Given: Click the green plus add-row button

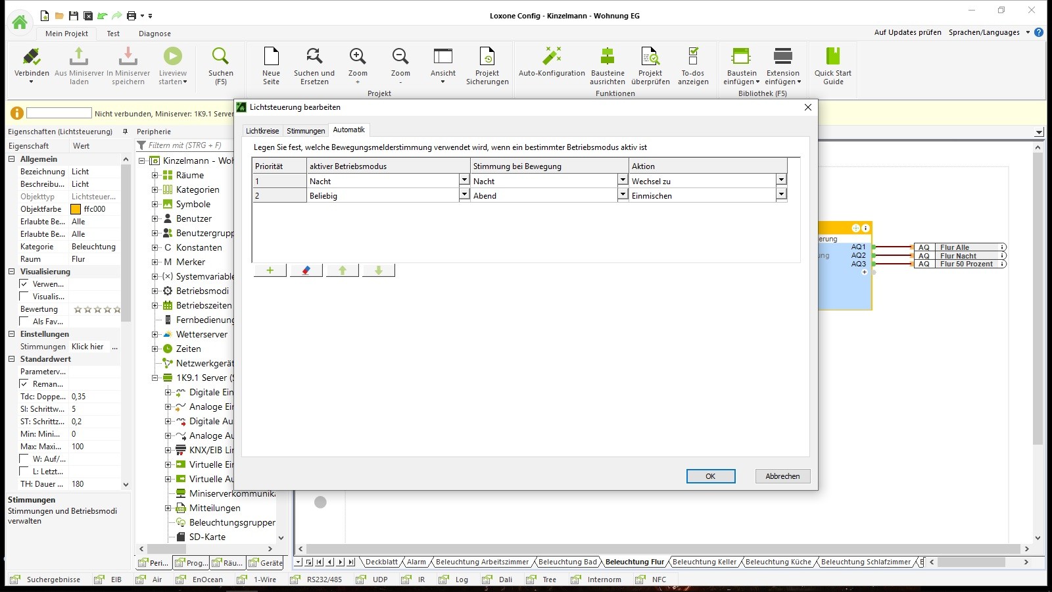Looking at the screenshot, I should [270, 270].
